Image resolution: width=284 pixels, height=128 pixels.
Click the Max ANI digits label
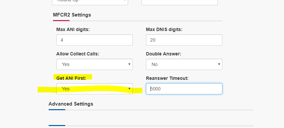(x=73, y=29)
